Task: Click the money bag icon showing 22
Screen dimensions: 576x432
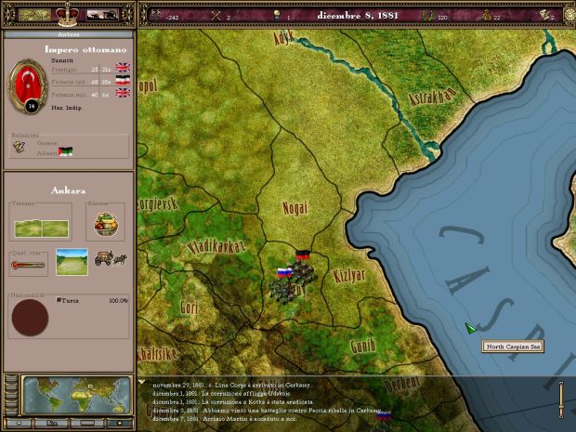Action: pyautogui.click(x=487, y=16)
